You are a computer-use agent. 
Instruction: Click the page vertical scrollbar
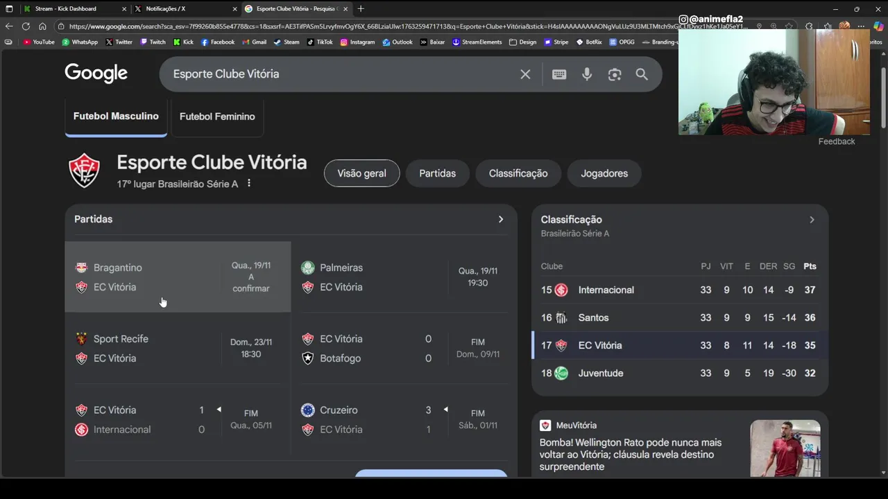pos(883,97)
